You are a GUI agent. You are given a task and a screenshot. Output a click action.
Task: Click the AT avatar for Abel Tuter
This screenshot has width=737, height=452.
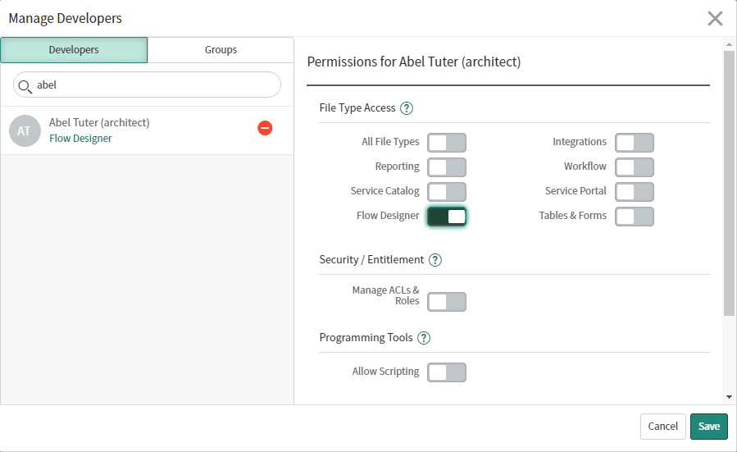click(25, 130)
